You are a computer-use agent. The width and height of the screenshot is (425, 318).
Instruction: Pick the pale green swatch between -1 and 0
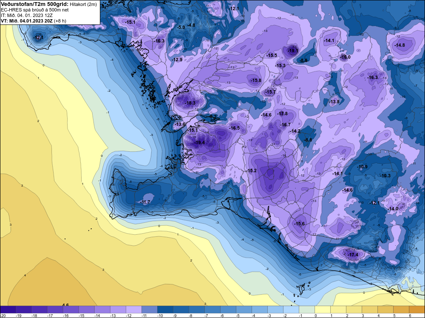click(x=306, y=309)
